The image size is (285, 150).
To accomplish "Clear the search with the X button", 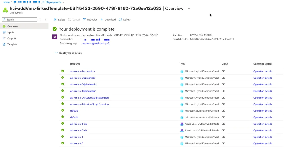I will [x=40, y=19].
